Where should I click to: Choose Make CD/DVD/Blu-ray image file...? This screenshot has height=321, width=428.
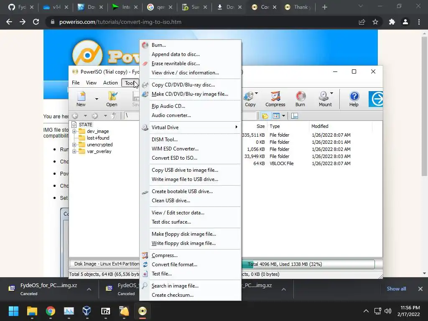190,94
